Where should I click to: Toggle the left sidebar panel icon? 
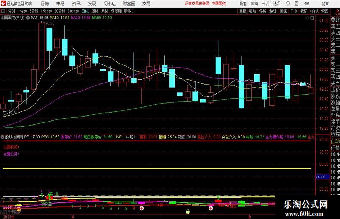(x=3, y=11)
